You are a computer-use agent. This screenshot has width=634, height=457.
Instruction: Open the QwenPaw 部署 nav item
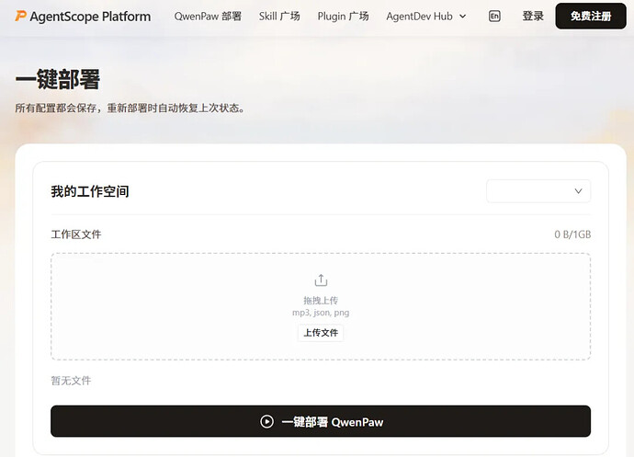(208, 17)
